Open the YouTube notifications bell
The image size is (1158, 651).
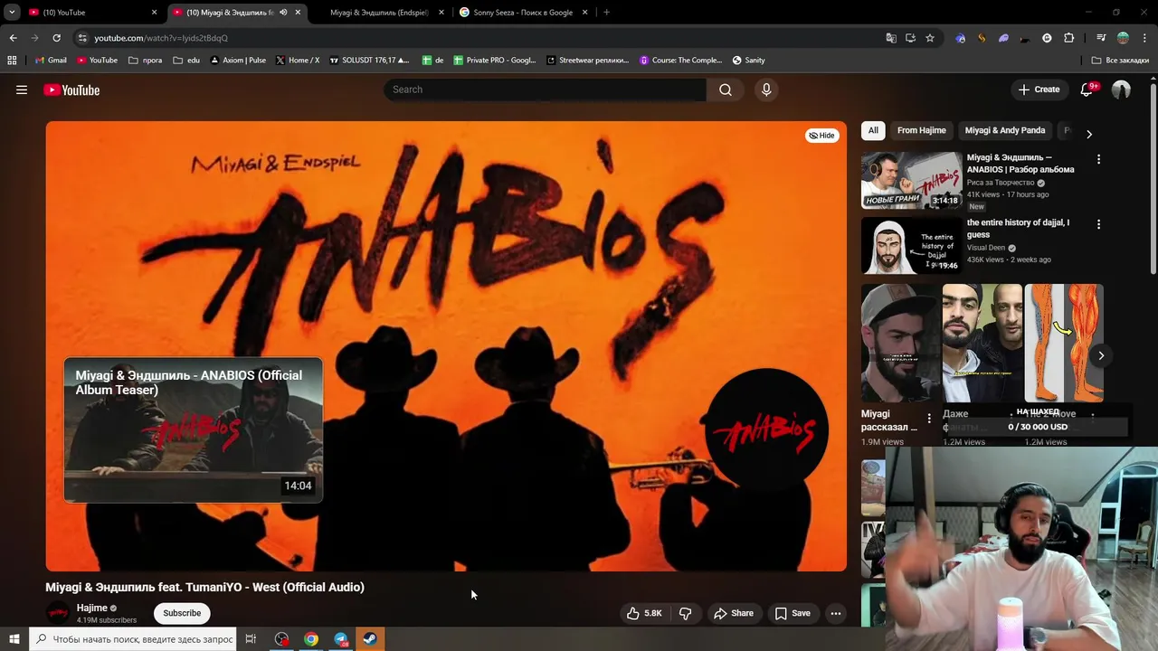[1087, 90]
